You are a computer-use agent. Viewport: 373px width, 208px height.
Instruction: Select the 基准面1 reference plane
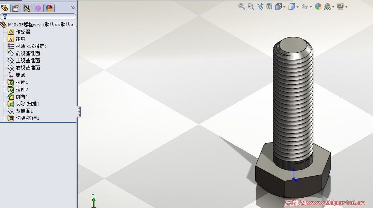coord(24,111)
